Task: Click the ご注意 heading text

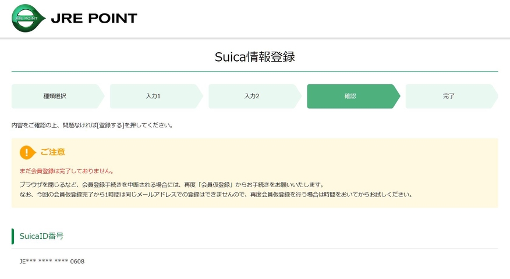Action: [x=53, y=152]
